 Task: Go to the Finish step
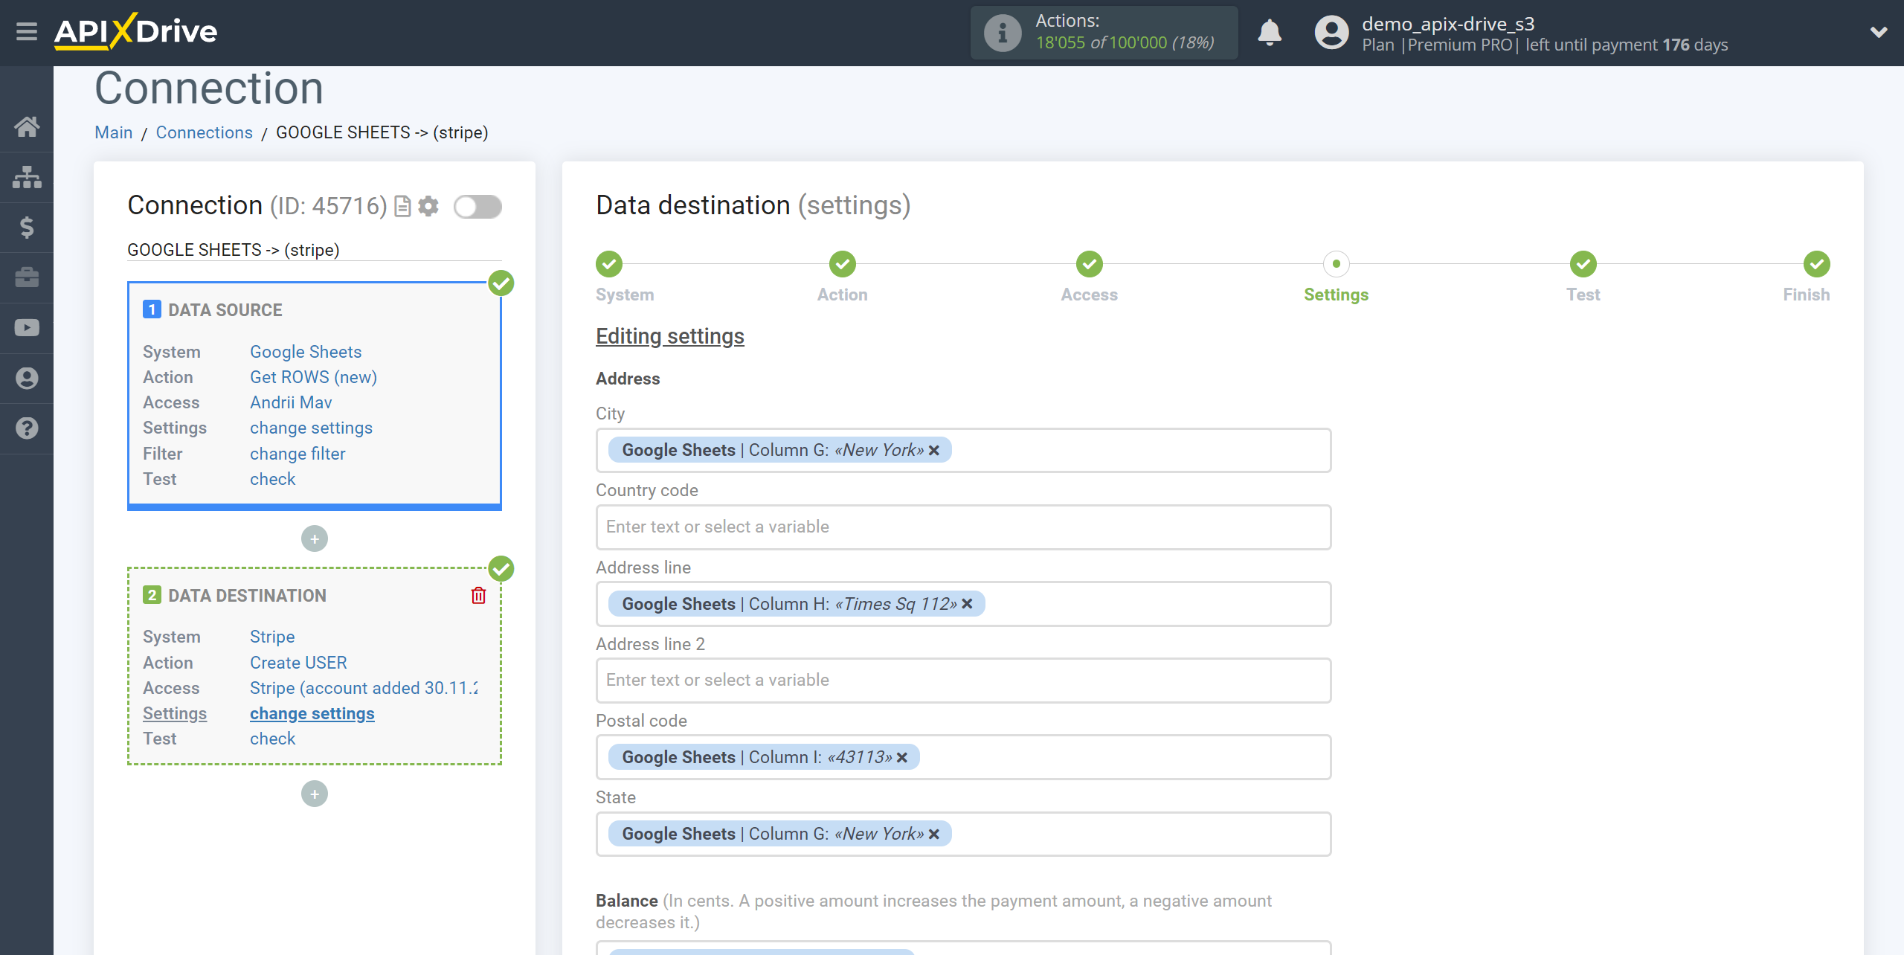pyautogui.click(x=1817, y=264)
